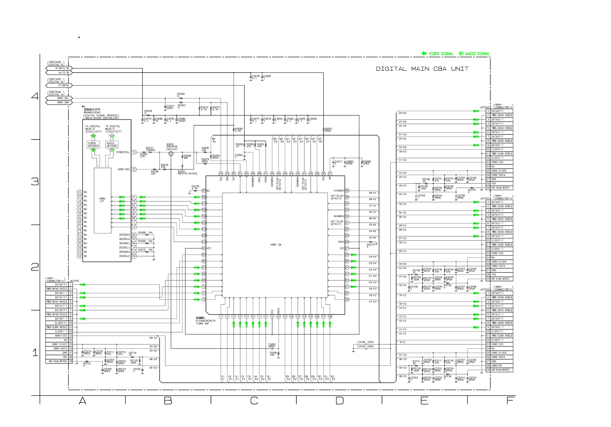The width and height of the screenshot is (611, 427).
Task: Click HDMI+5V pin on connector JK3704
Action: (x=497, y=366)
